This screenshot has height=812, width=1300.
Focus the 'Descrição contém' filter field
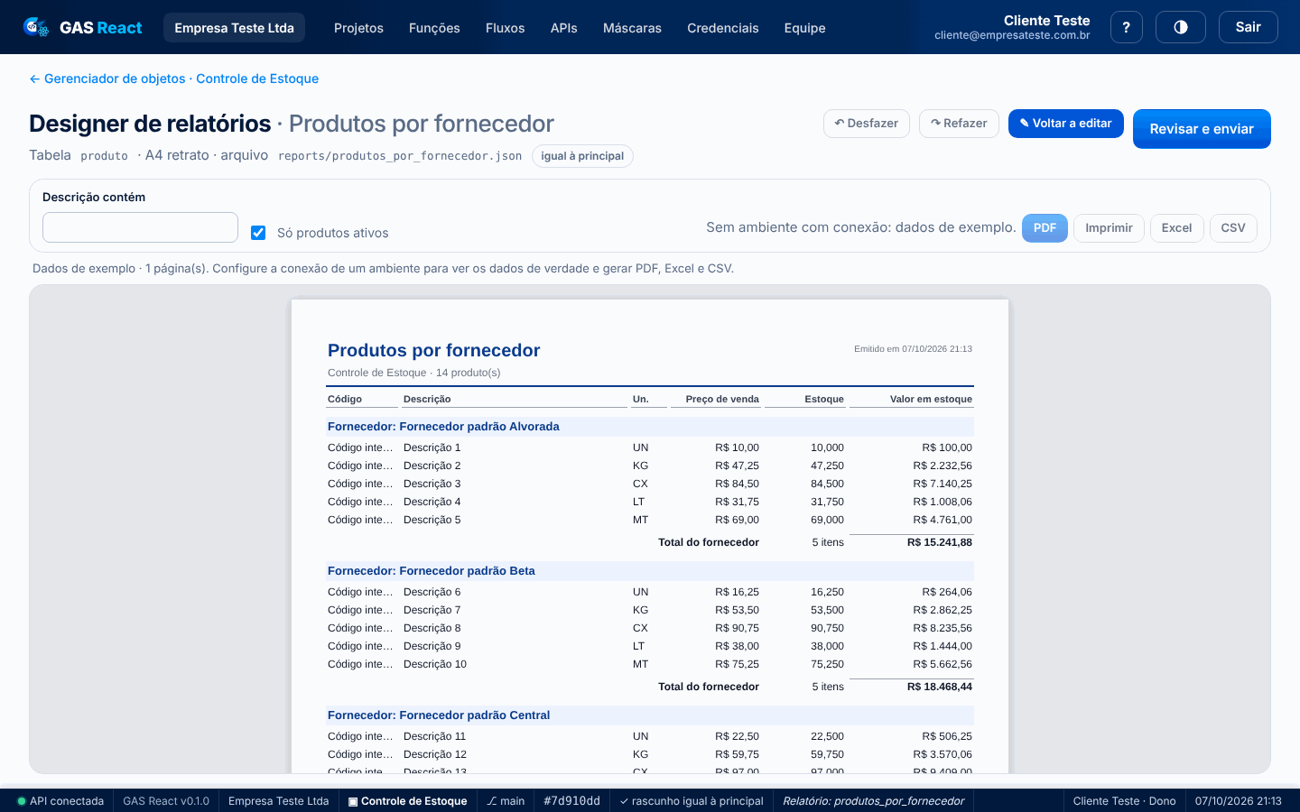coord(140,227)
